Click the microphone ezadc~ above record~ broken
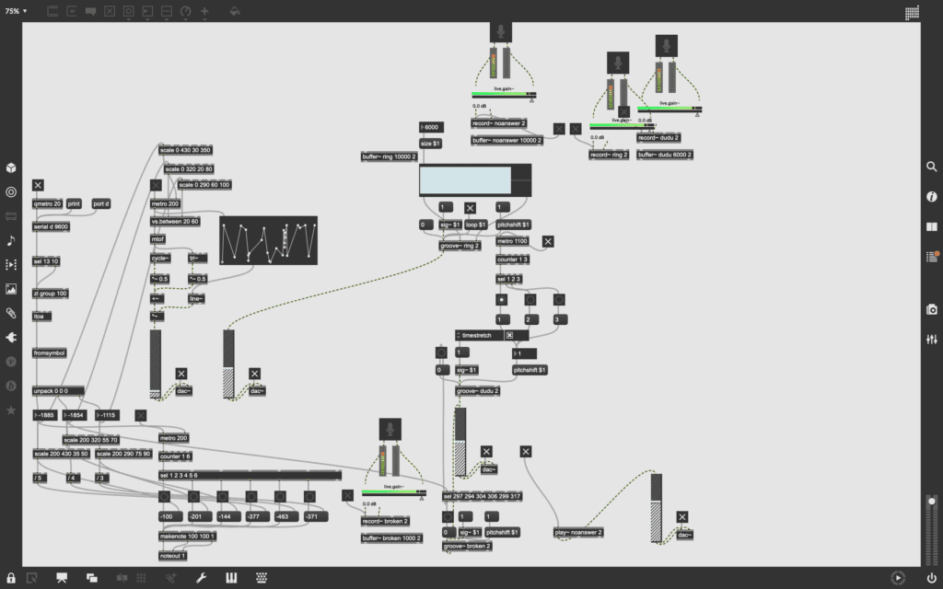This screenshot has height=589, width=943. [x=390, y=429]
